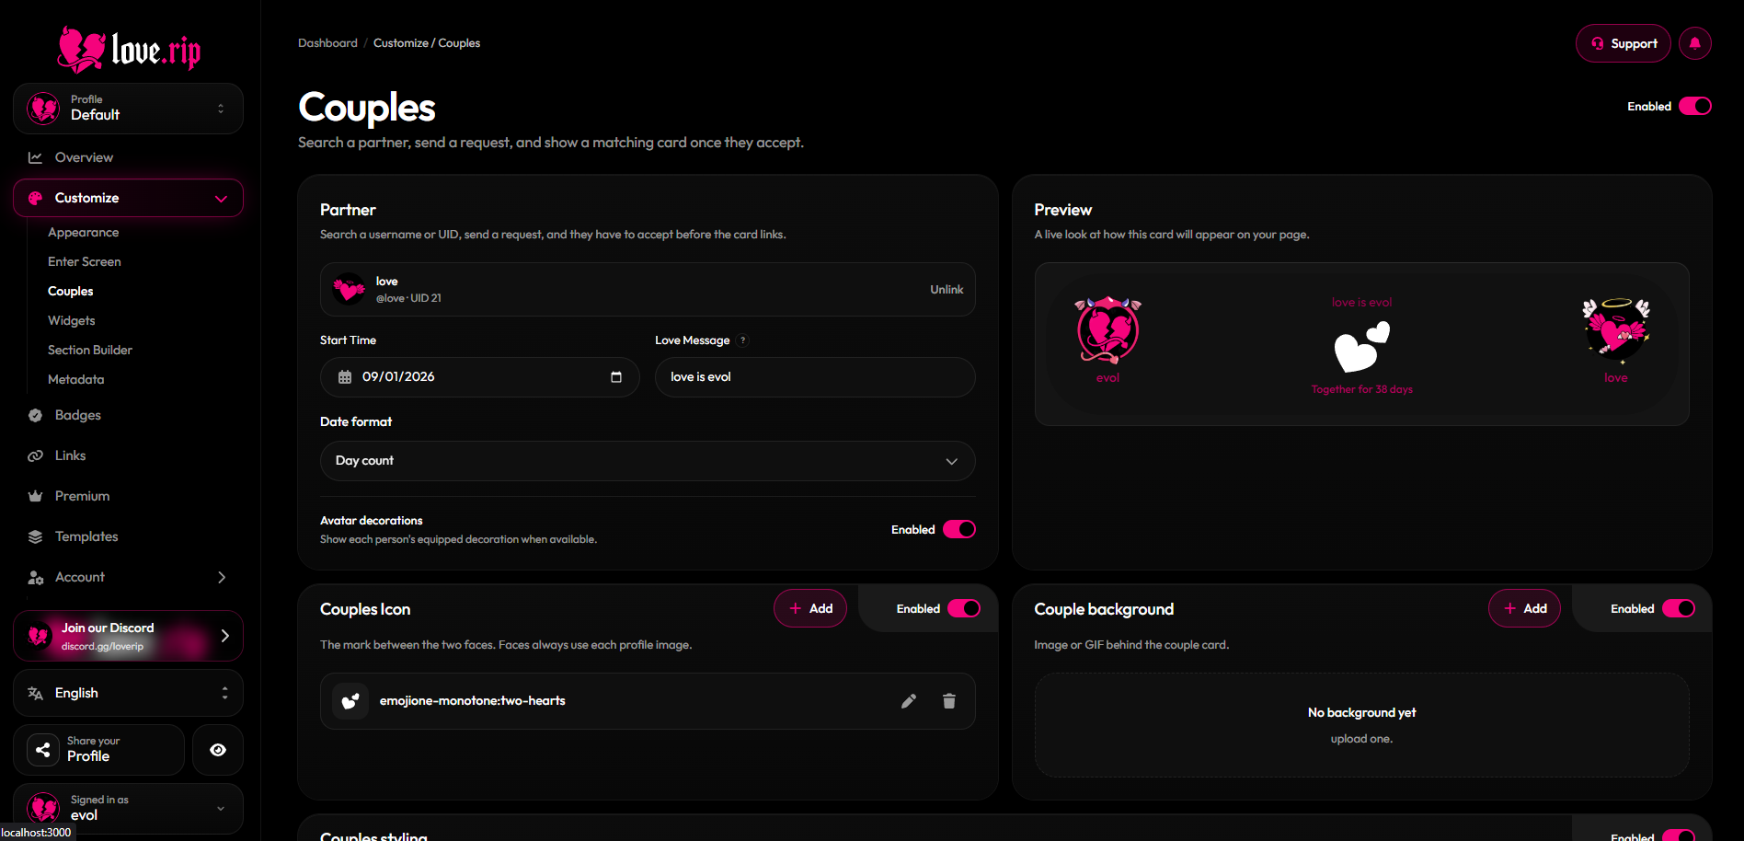The width and height of the screenshot is (1744, 841).
Task: Click the Love Message input field
Action: (x=815, y=377)
